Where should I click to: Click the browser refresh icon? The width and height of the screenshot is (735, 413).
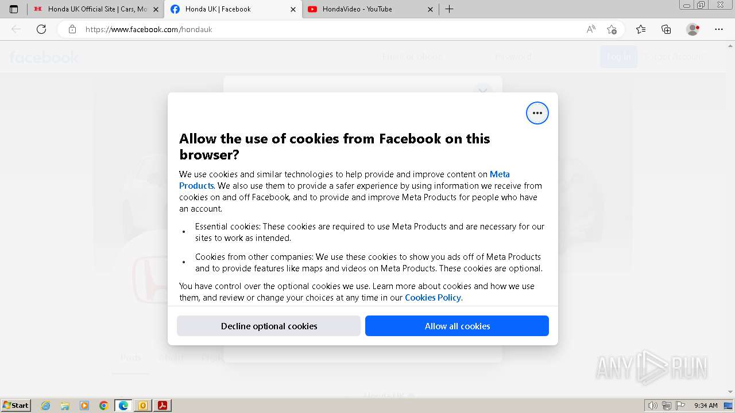41,29
